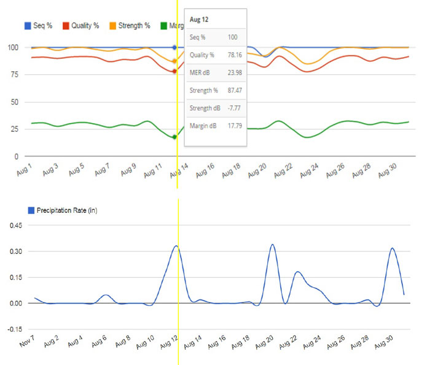Click the 'Aug 1' label on top chart axis
The height and width of the screenshot is (365, 430).
pyautogui.click(x=24, y=170)
